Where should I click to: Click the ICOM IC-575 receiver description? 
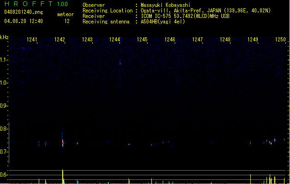coord(185,16)
